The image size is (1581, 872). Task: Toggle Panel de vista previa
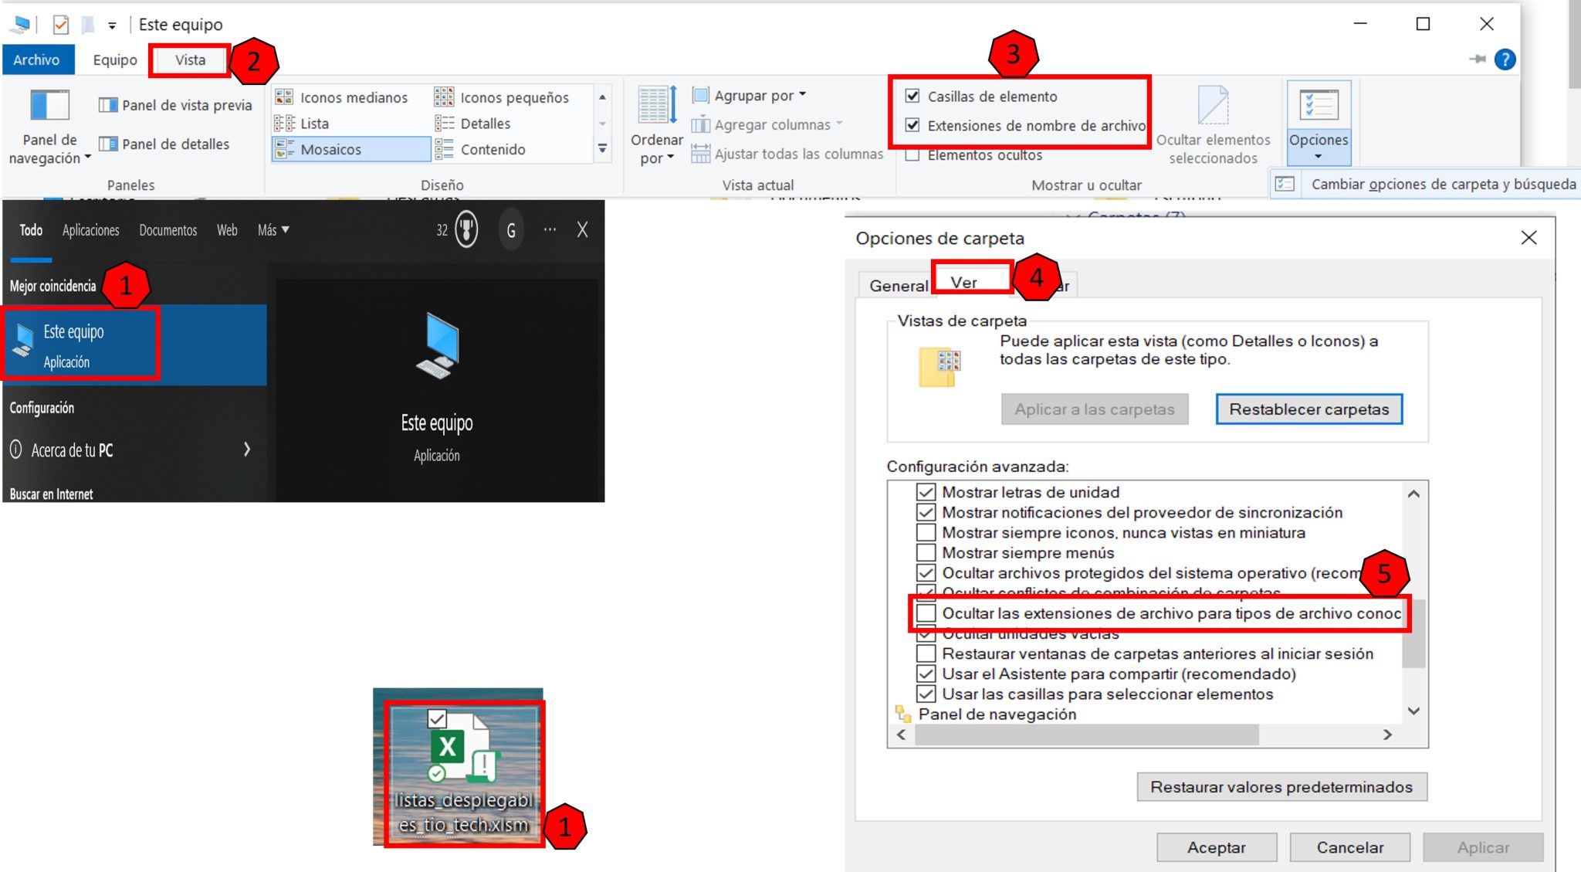tap(175, 105)
